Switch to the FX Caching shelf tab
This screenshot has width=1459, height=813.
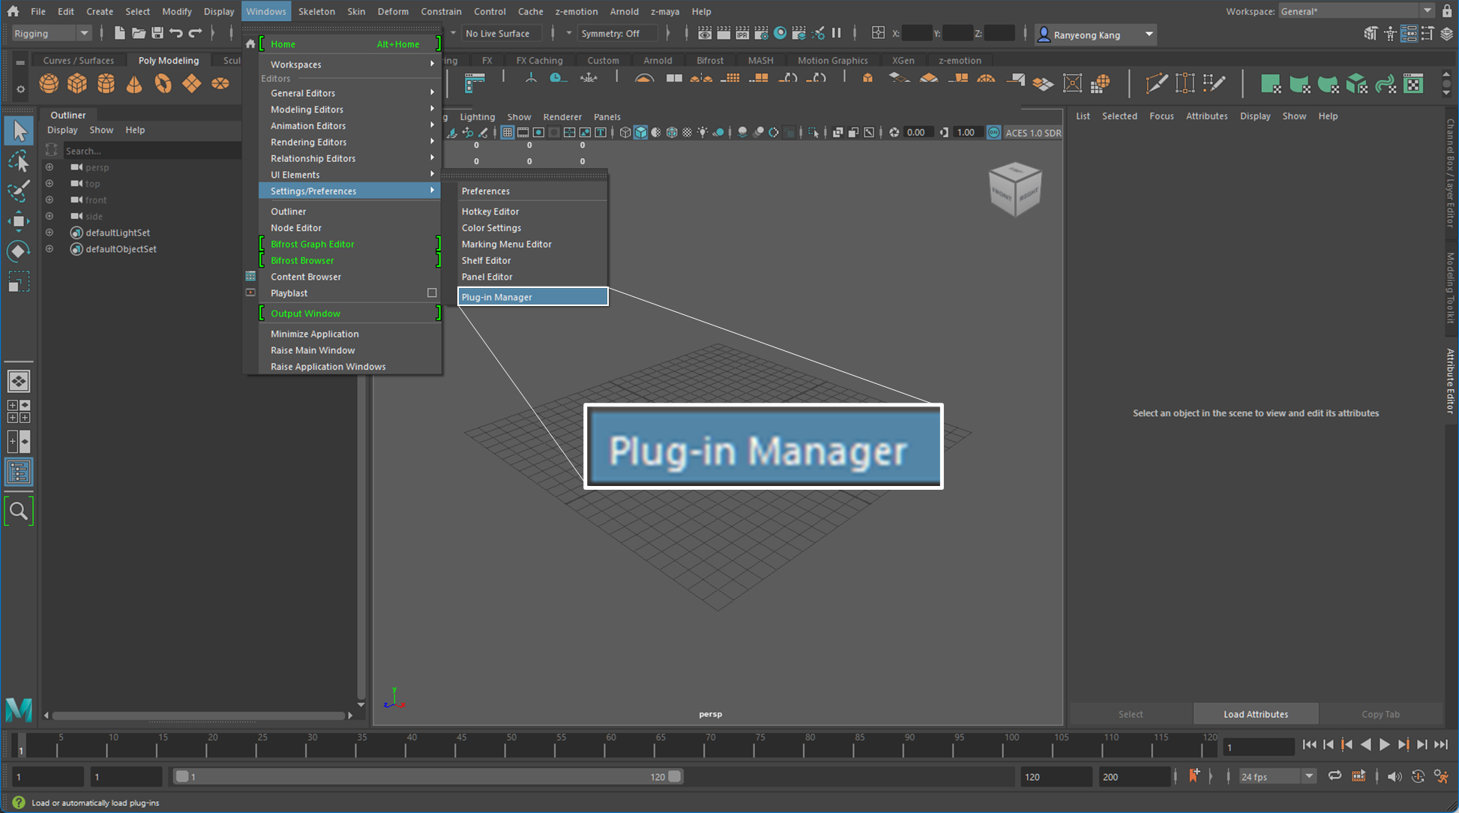tap(539, 61)
